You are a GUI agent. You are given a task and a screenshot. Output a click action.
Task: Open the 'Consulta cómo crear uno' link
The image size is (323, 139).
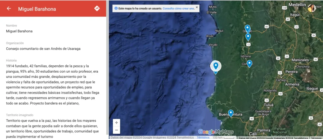(179, 9)
